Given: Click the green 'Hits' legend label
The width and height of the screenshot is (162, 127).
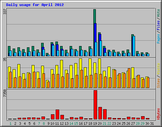Looking at the screenshot, I should pos(159,13).
